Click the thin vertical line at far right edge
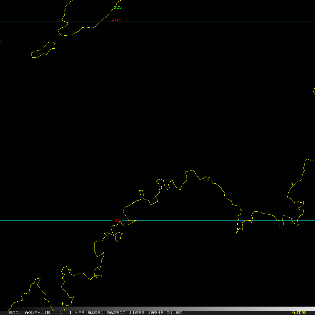The width and height of the screenshot is (315, 315). pos(312,140)
